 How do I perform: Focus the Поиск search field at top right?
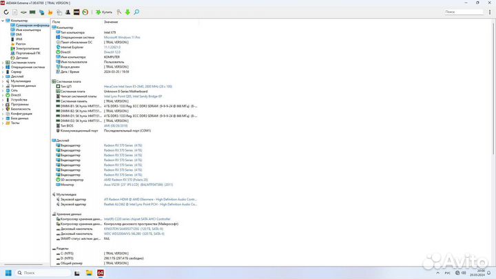coord(464,12)
